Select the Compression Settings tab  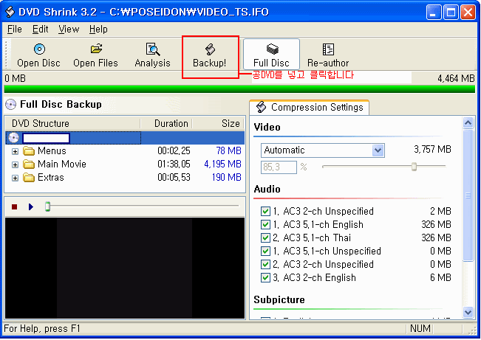tap(310, 108)
